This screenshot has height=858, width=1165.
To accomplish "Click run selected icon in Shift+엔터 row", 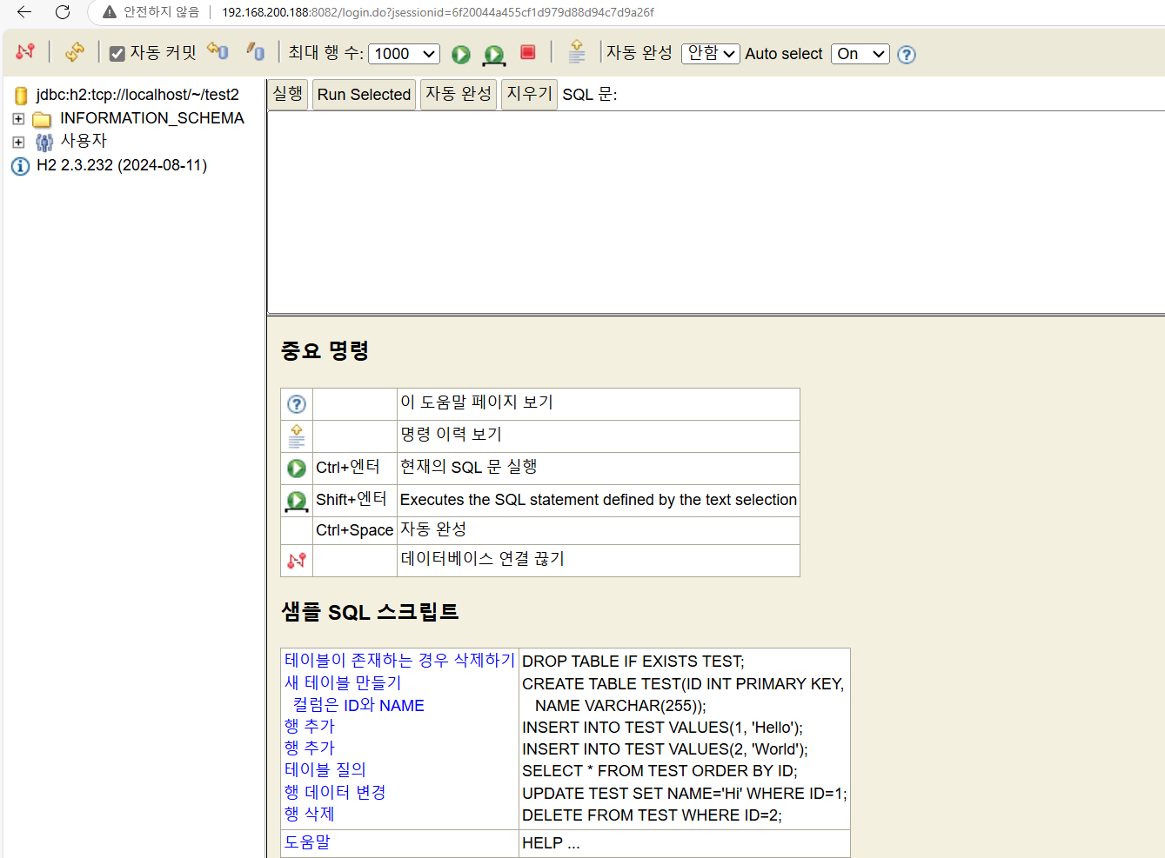I will click(297, 502).
